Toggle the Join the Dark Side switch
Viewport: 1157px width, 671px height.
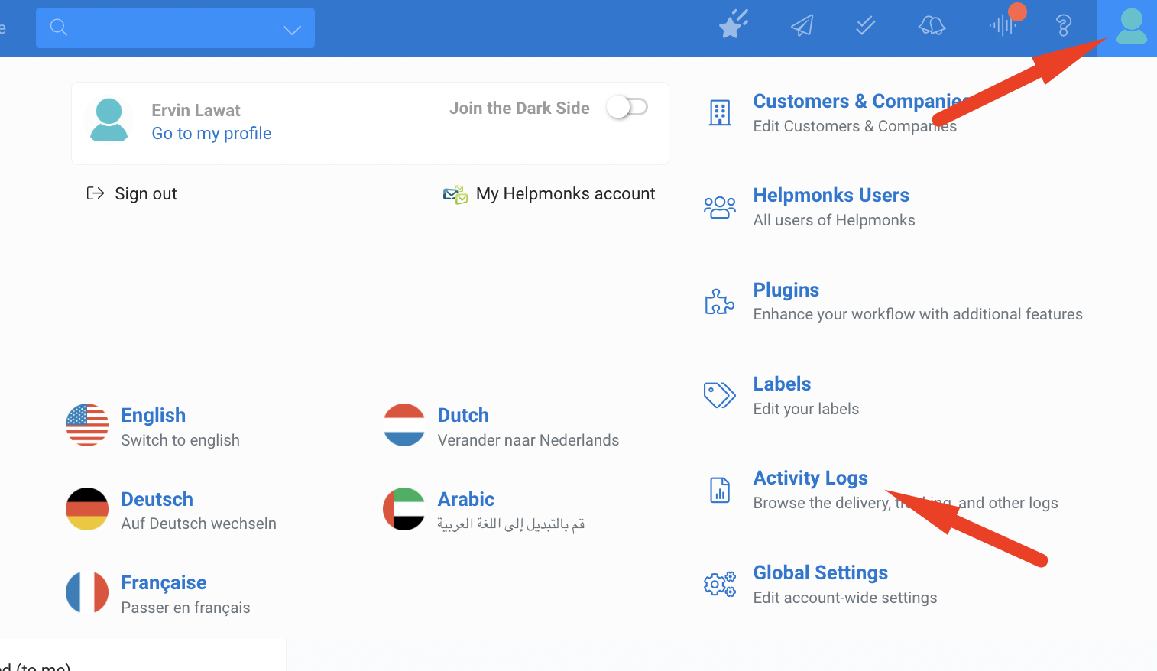(x=627, y=108)
